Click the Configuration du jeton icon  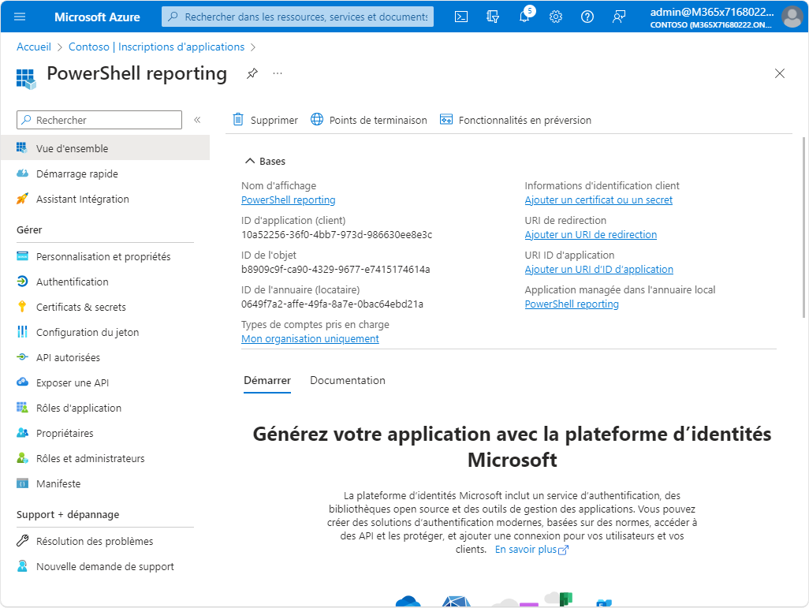22,332
